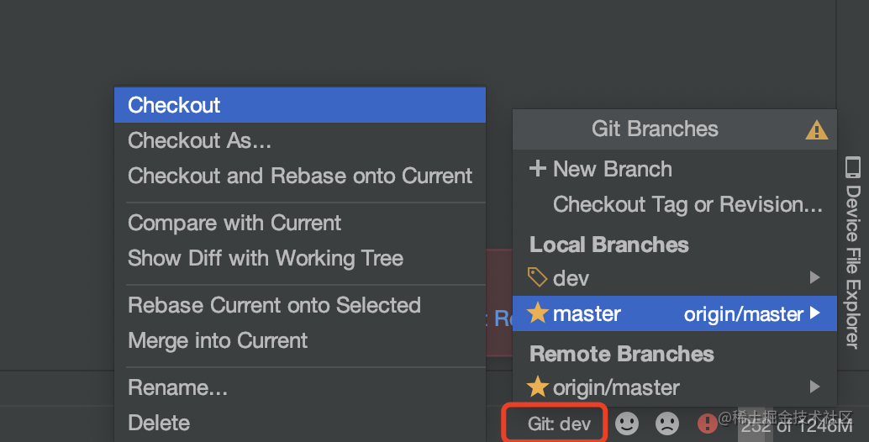The height and width of the screenshot is (442, 869).
Task: Click the warning triangle in Git Branches header
Action: pos(816,130)
